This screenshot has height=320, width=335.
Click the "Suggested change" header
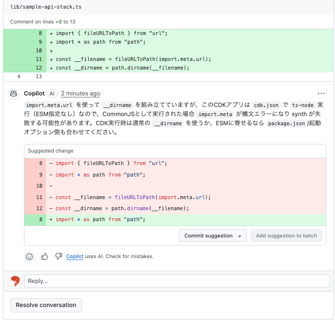[51, 151]
